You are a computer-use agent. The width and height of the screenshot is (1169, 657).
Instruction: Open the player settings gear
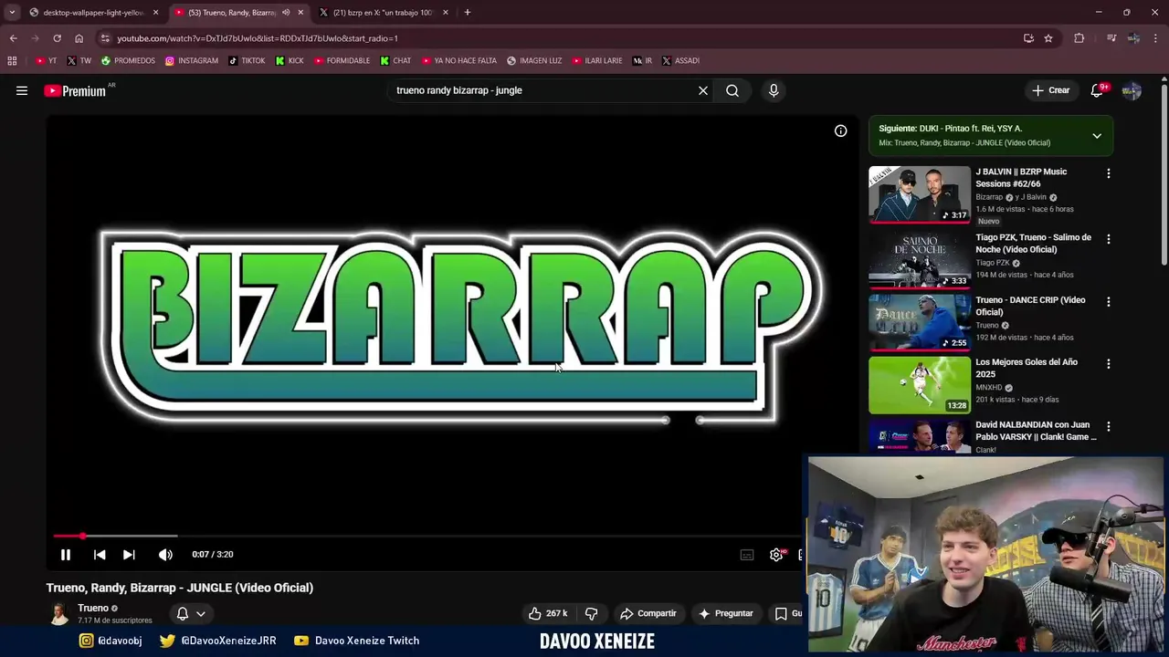tap(776, 554)
